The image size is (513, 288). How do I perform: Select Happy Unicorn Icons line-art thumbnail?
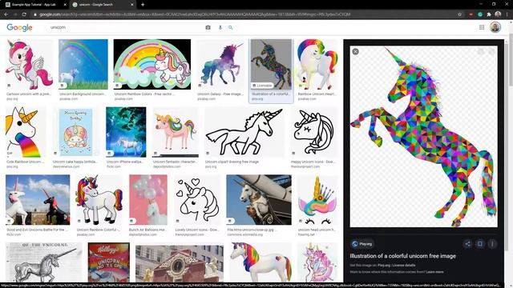click(x=314, y=132)
